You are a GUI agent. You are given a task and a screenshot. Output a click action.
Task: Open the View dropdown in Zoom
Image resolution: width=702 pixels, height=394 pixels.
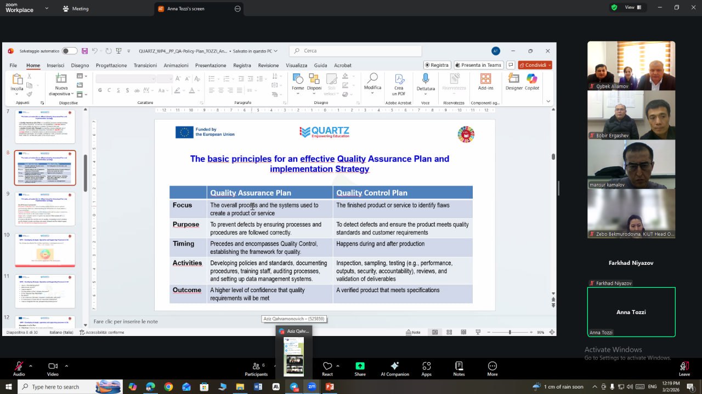click(x=632, y=8)
